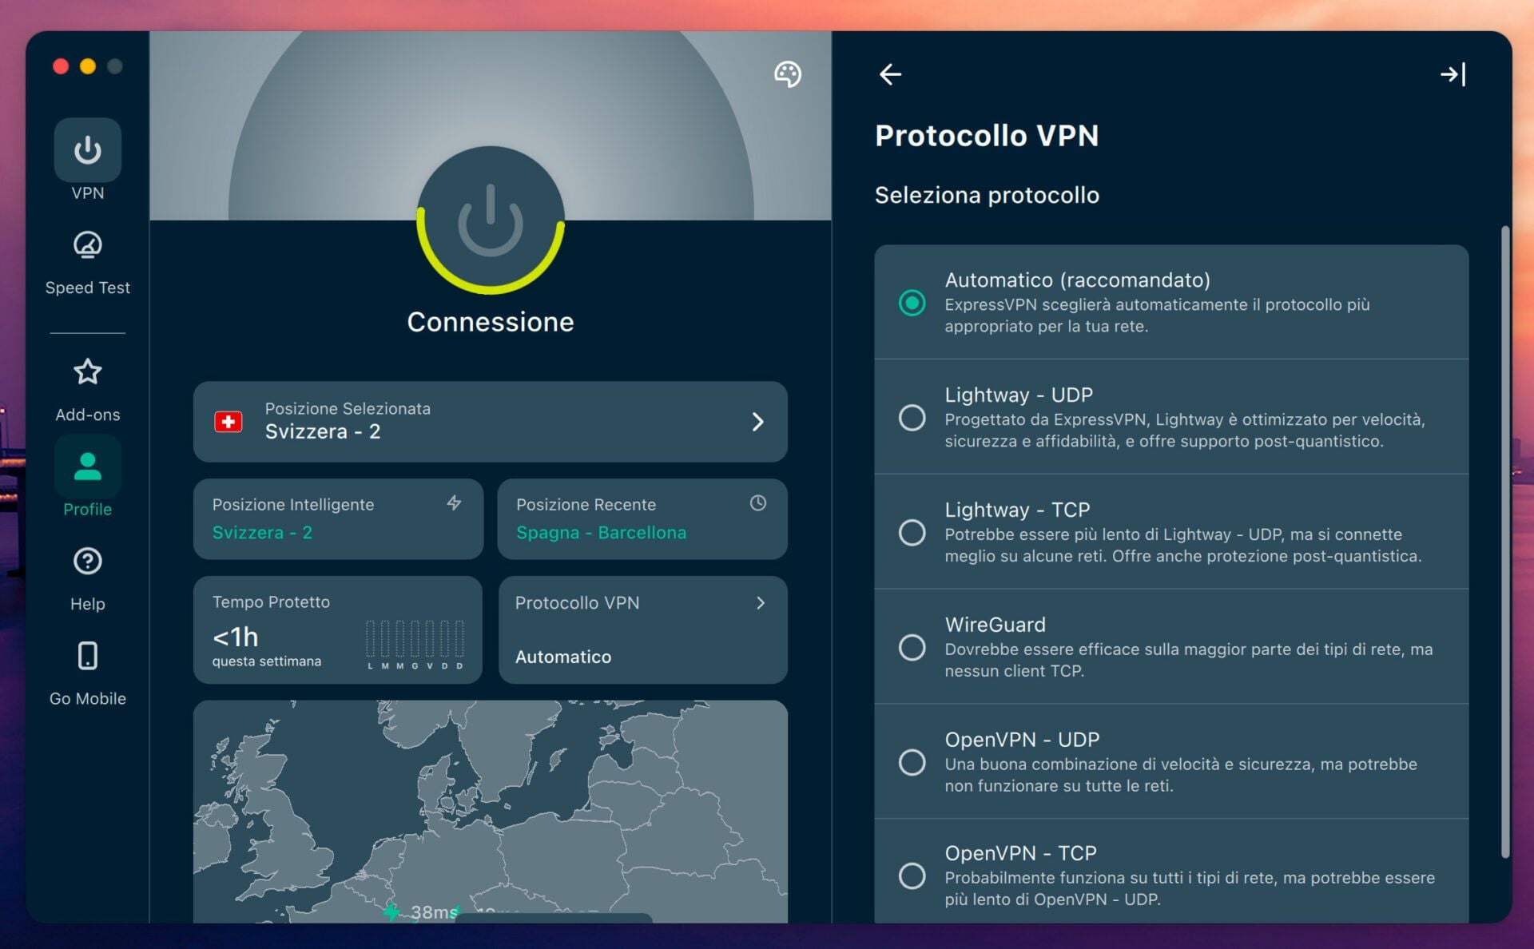This screenshot has width=1534, height=949.
Task: Open the VPN power icon in sidebar
Action: pos(88,149)
